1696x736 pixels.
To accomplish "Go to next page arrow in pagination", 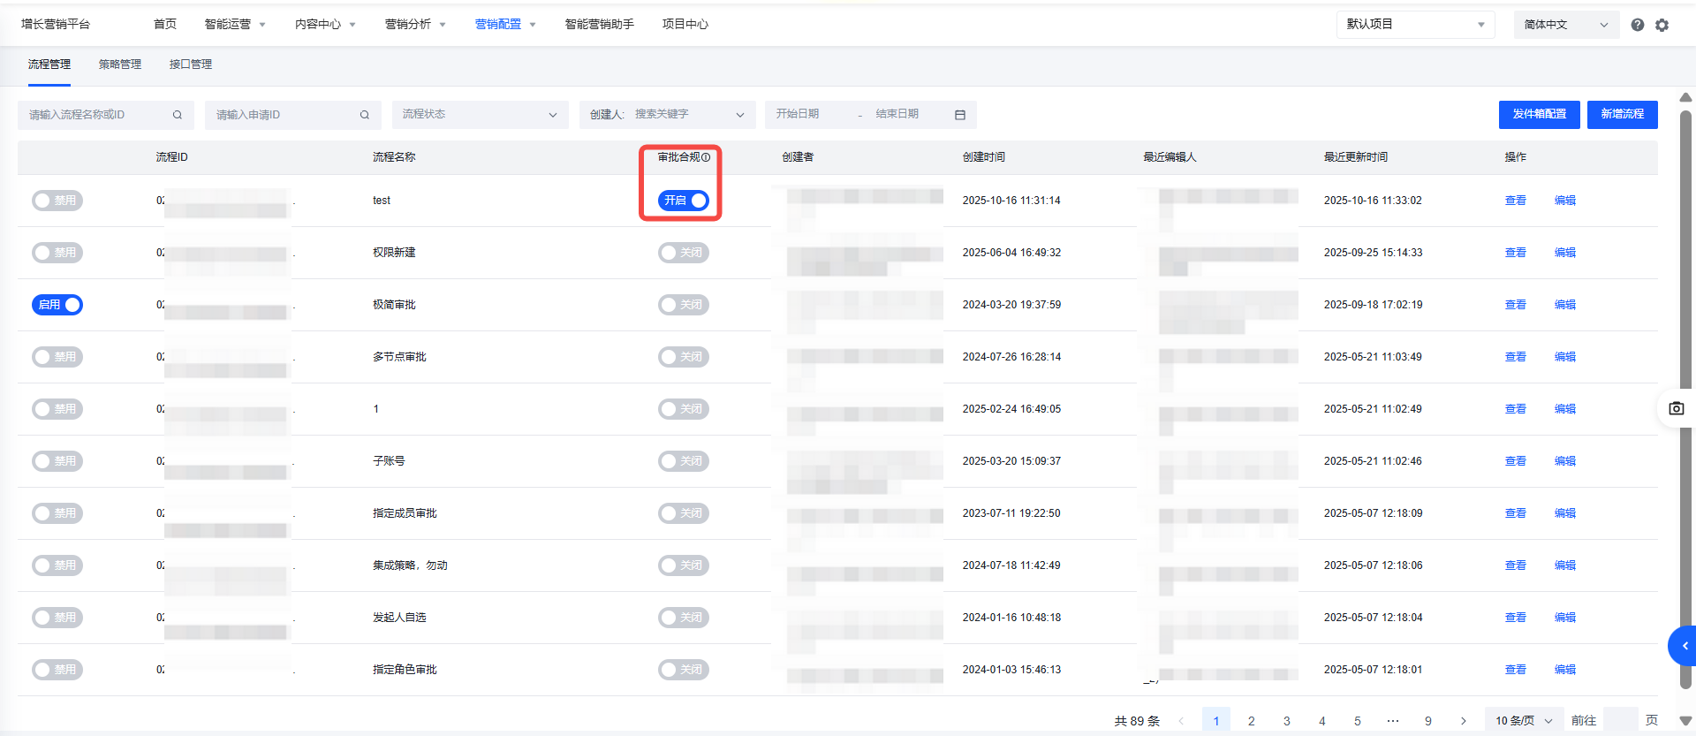I will pyautogui.click(x=1464, y=721).
